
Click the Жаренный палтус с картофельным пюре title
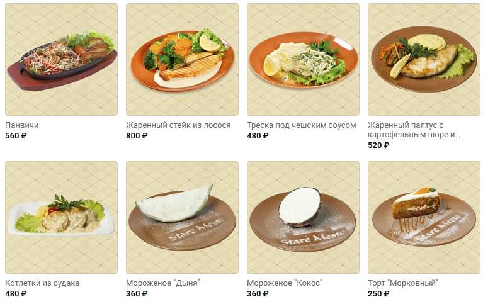(414, 130)
